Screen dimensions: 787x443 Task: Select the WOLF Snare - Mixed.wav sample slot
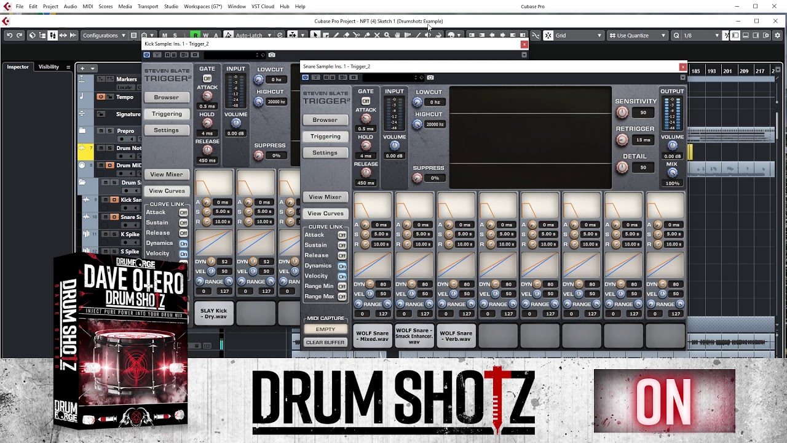372,336
